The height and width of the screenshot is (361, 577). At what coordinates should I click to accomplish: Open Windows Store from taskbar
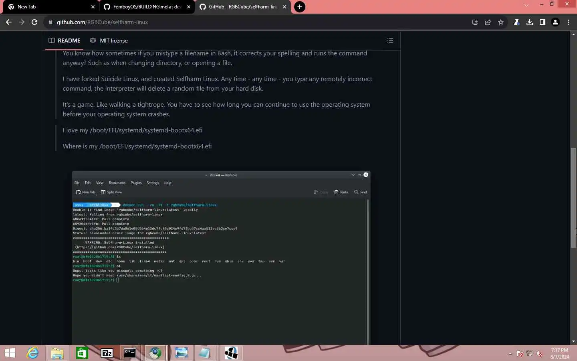coord(82,353)
